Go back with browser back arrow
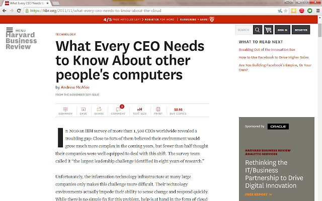The width and height of the screenshot is (322, 201). [x=5, y=11]
